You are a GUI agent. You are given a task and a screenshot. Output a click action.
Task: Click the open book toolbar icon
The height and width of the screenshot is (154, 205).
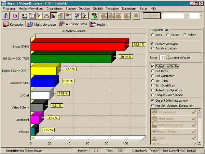point(31,16)
